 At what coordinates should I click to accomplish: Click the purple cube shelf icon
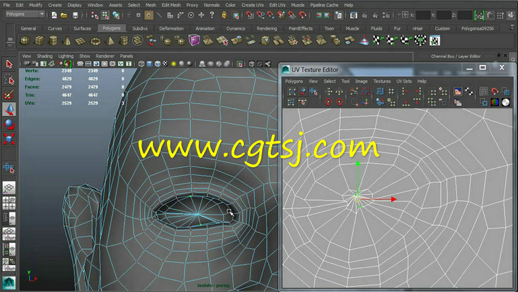(194, 40)
